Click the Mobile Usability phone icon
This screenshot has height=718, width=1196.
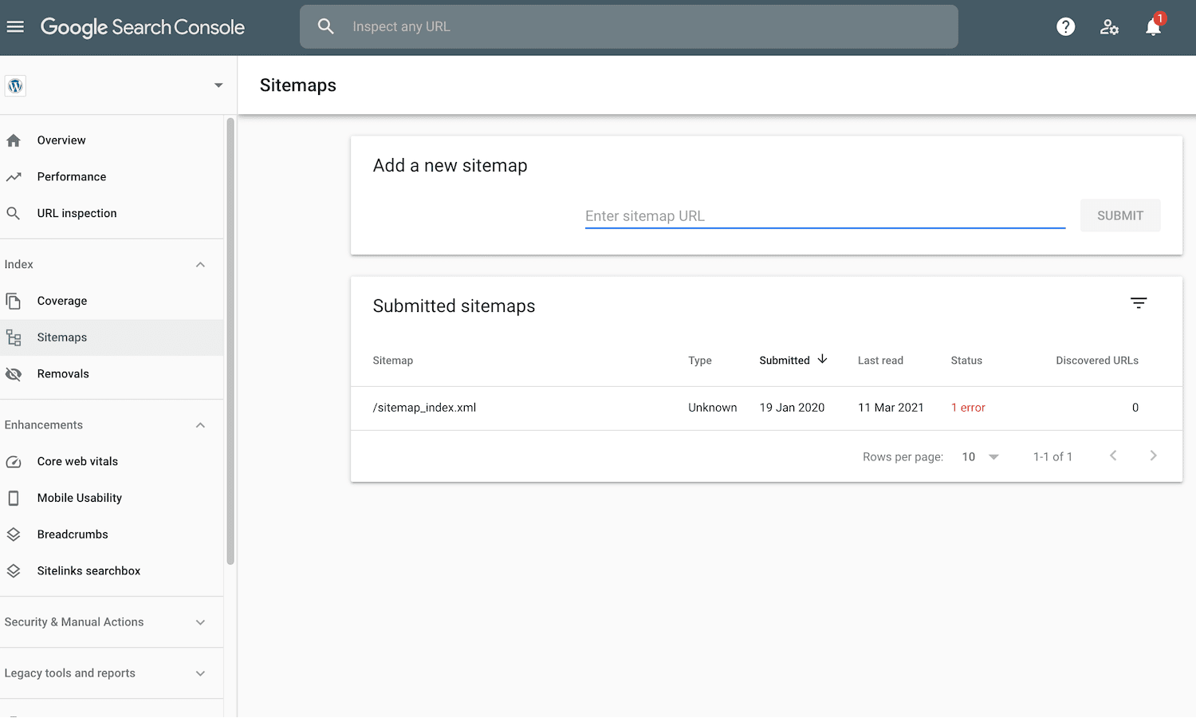tap(14, 498)
